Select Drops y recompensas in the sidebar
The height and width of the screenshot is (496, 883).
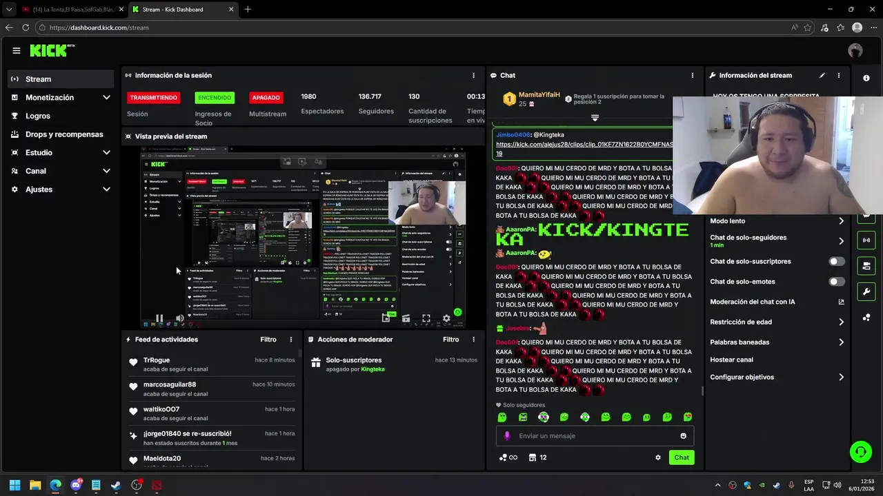[61, 134]
